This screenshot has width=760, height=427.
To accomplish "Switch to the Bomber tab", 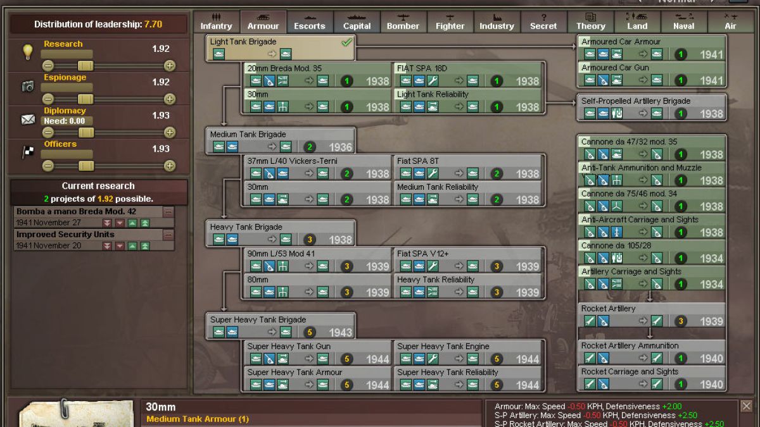I will click(x=403, y=22).
